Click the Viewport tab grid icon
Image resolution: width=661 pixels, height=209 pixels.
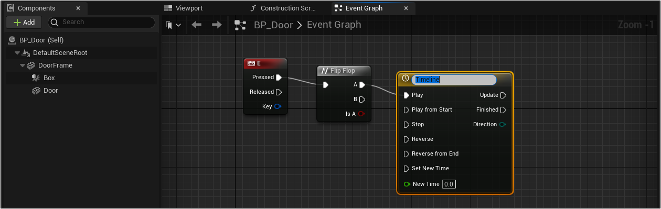[168, 8]
